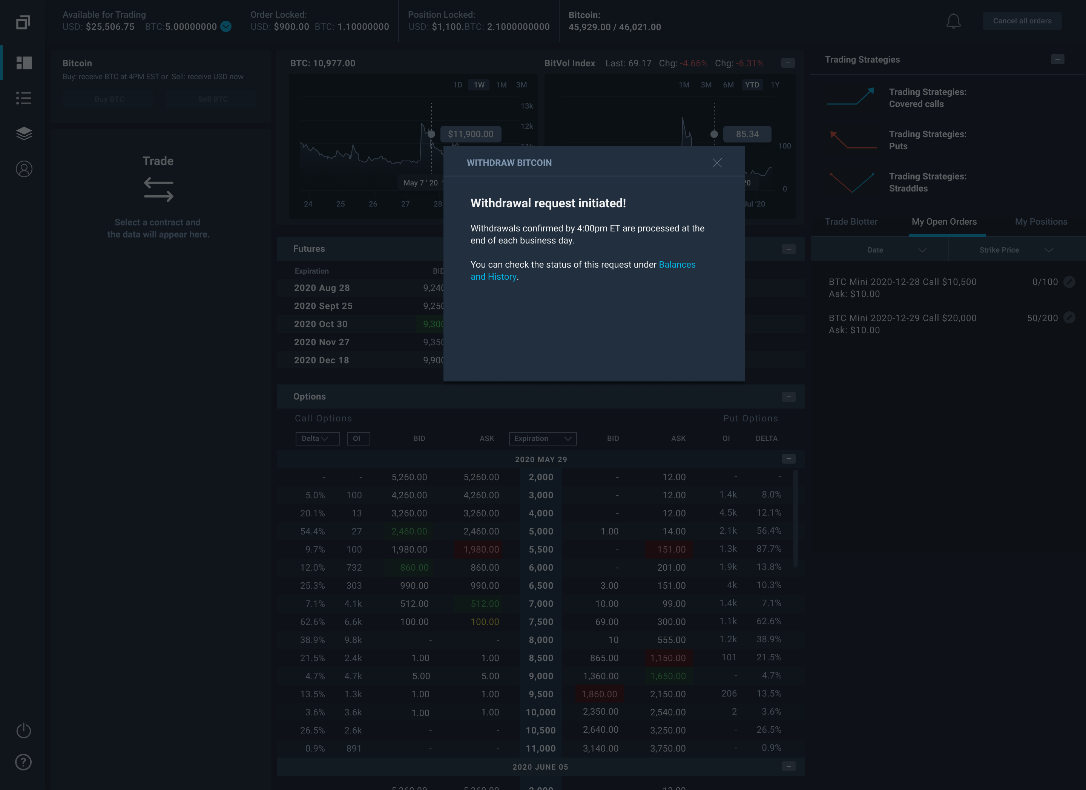Collapse the Futures panel
Image resolution: width=1086 pixels, height=790 pixels.
(x=788, y=249)
